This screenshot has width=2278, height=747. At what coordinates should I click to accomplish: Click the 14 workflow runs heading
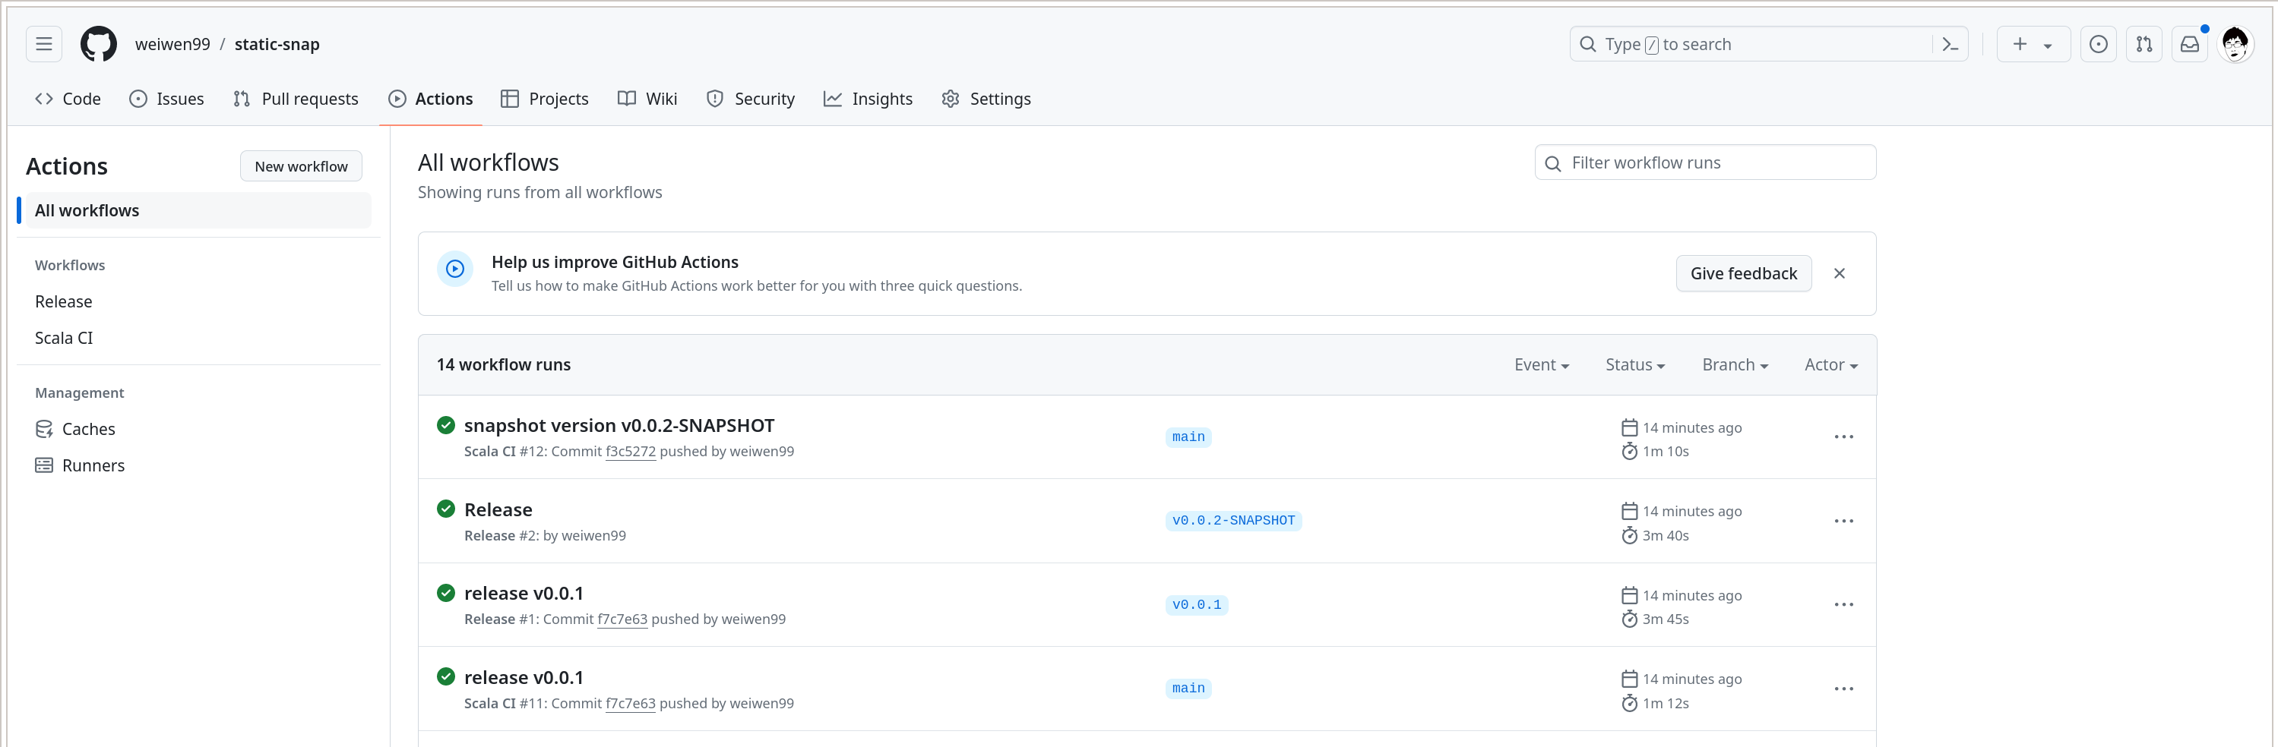tap(504, 365)
